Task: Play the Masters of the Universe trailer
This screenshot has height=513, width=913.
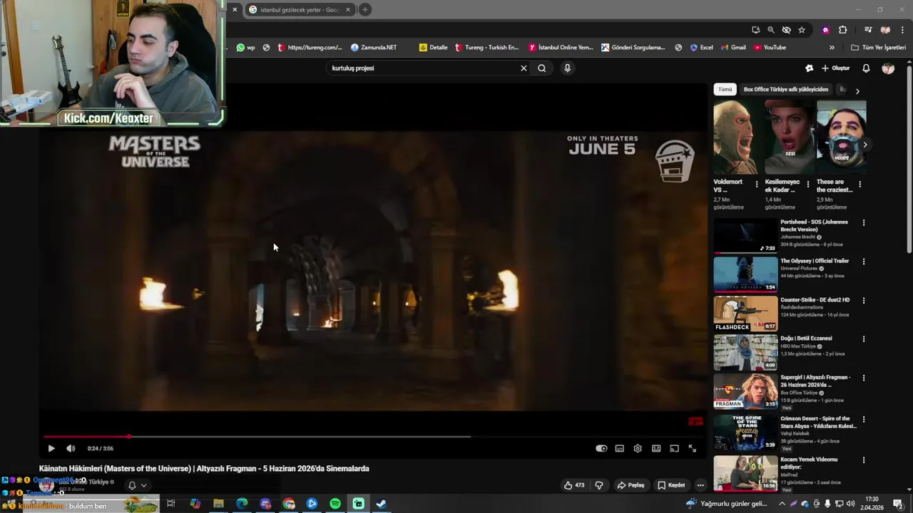Action: (x=51, y=448)
